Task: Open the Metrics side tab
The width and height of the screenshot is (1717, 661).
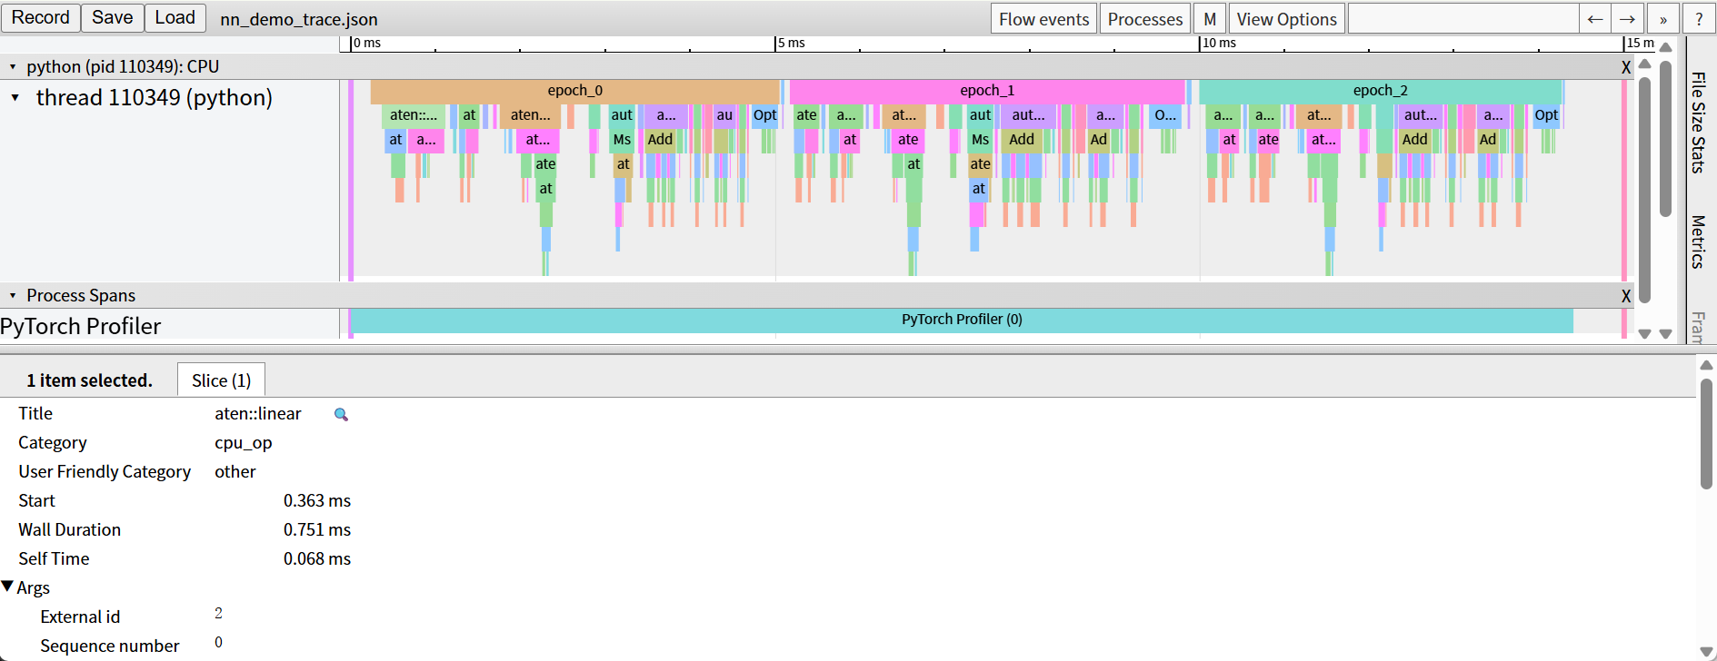Action: point(1697,242)
